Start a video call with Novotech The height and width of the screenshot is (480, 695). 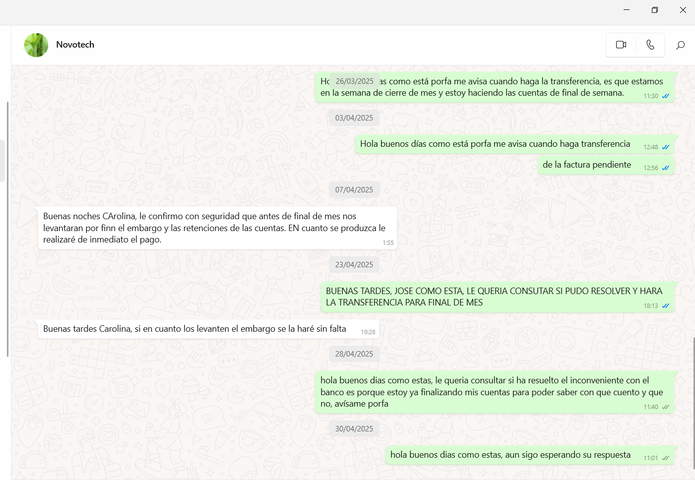click(x=621, y=45)
